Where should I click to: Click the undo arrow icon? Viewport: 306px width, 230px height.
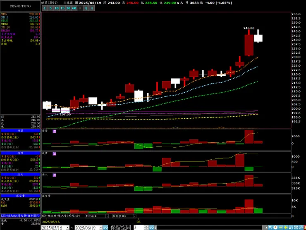pyautogui.click(x=291, y=228)
